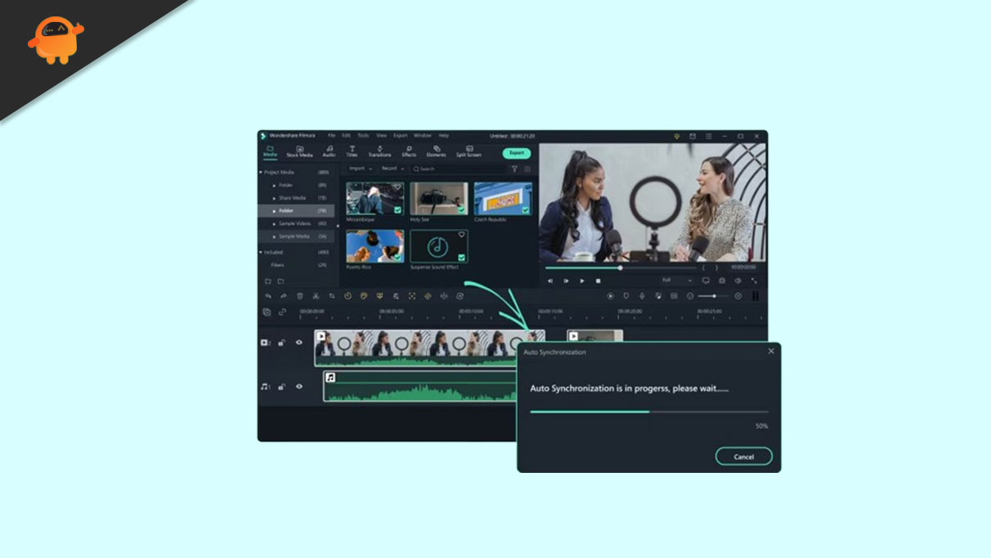Toggle checkmark on Puerto Rico clip

(398, 258)
